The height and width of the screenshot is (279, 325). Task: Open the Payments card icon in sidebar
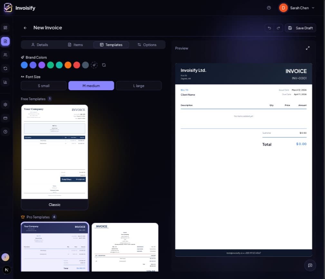click(x=5, y=118)
